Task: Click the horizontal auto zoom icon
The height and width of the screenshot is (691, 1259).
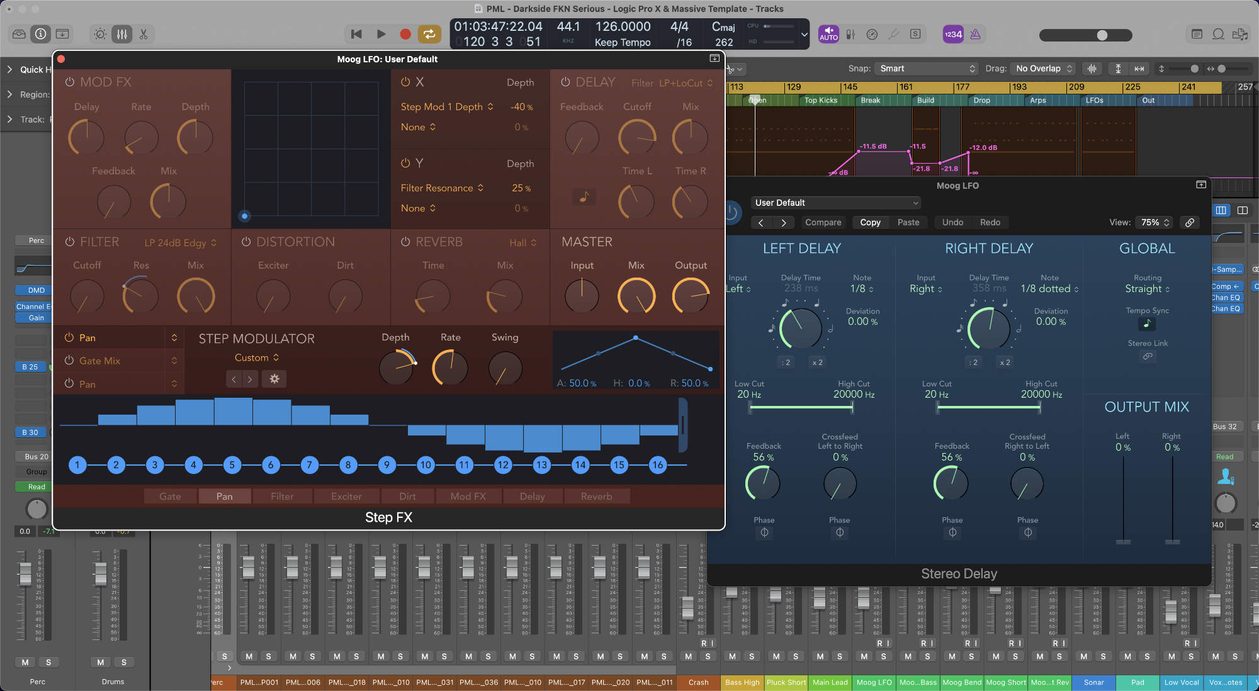Action: point(1139,69)
